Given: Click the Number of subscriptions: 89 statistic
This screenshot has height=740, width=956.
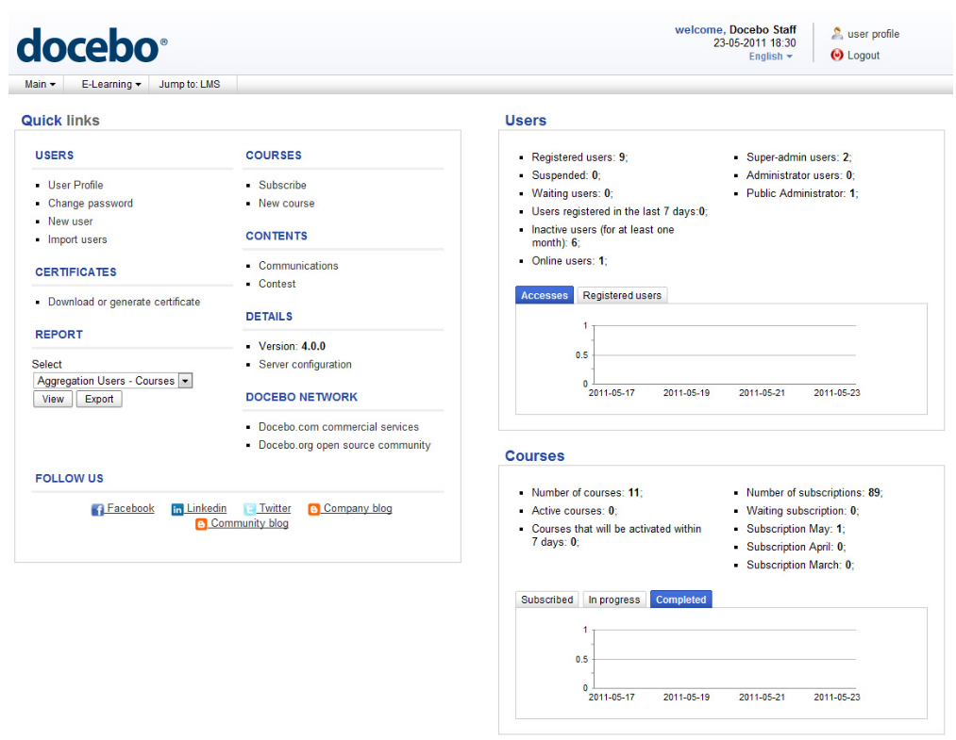Looking at the screenshot, I should click(814, 493).
